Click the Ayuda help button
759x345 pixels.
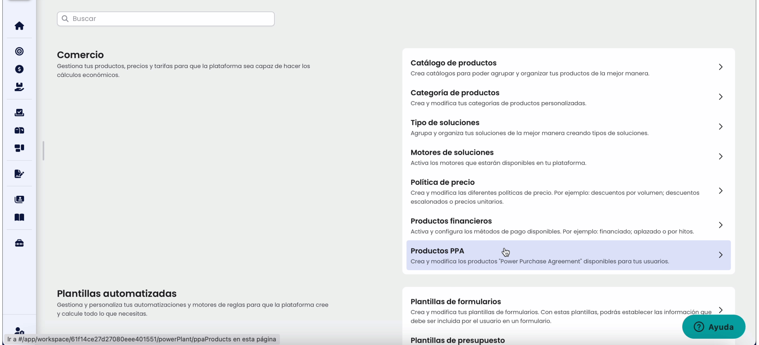pos(714,327)
